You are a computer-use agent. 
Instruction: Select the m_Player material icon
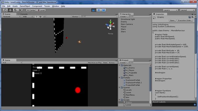[x=124, y=70]
